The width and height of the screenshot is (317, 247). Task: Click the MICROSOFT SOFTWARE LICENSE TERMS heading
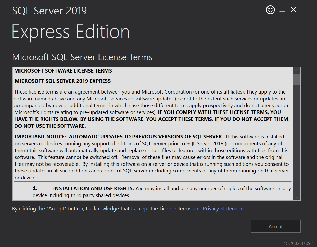[63, 71]
